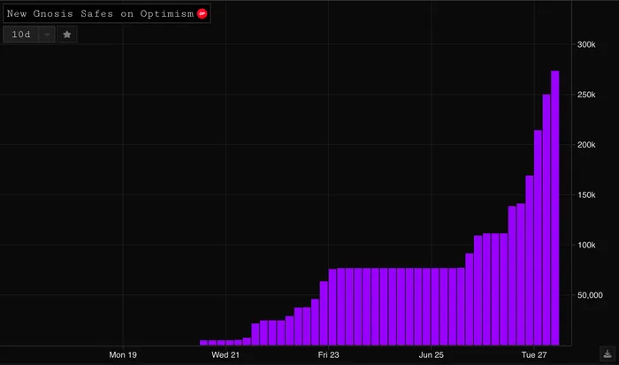Click the Fri 23 date axis label
This screenshot has height=365, width=619.
[328, 354]
